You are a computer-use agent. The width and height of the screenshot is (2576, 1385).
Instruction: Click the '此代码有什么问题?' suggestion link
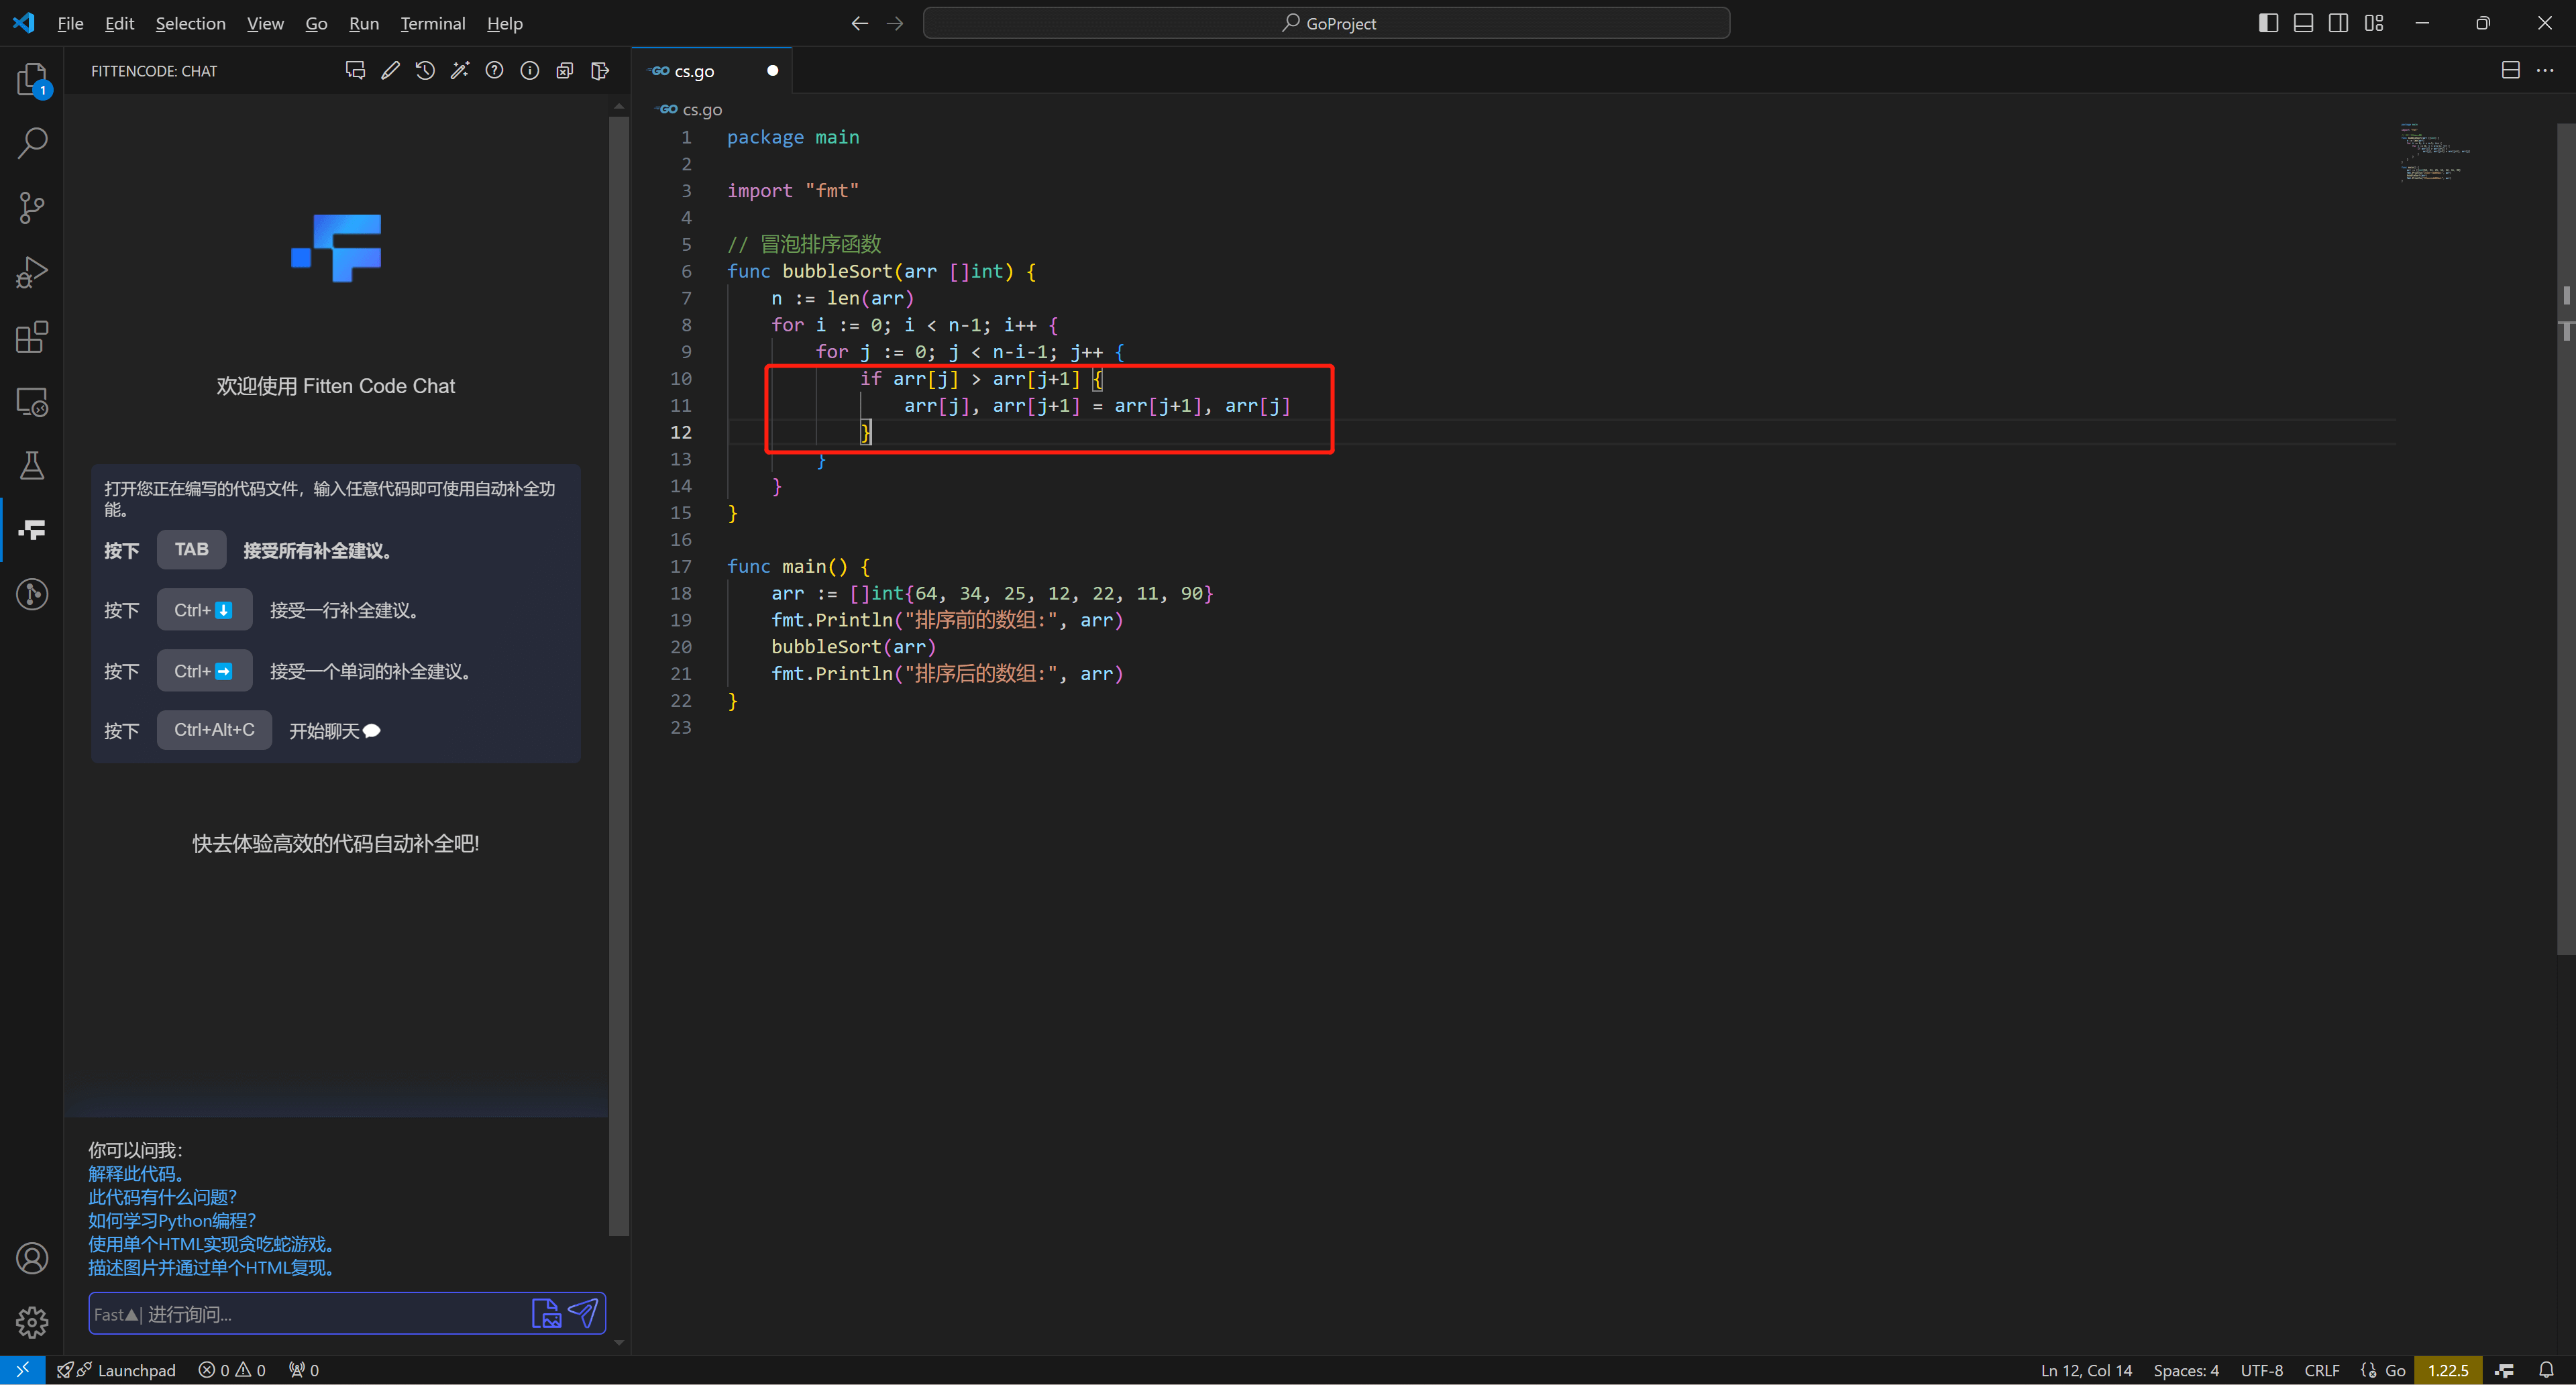pyautogui.click(x=162, y=1197)
